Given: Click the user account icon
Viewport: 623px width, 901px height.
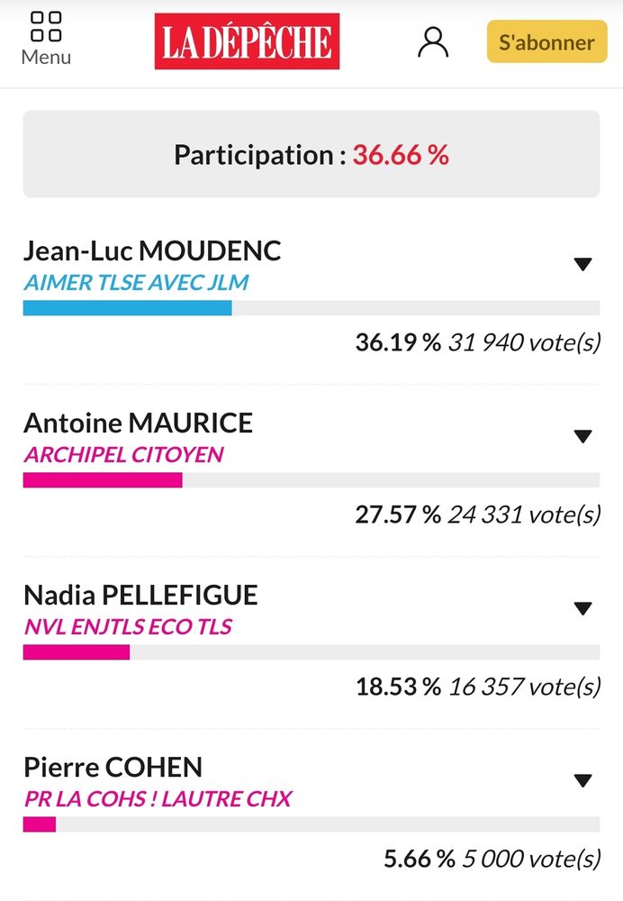Looking at the screenshot, I should tap(433, 41).
